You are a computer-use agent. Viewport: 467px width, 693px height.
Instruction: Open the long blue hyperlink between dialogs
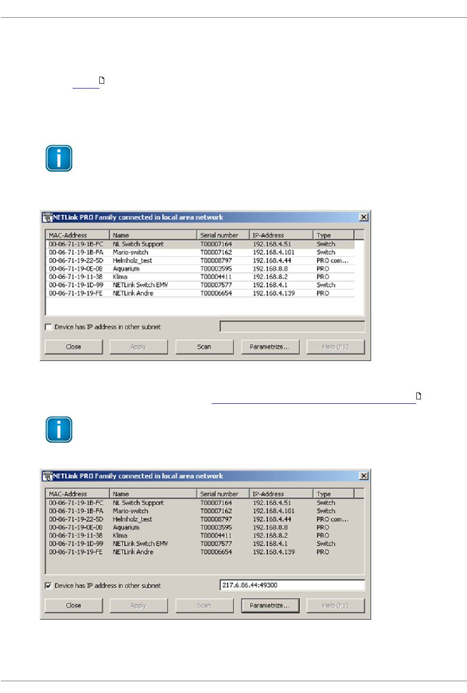314,400
